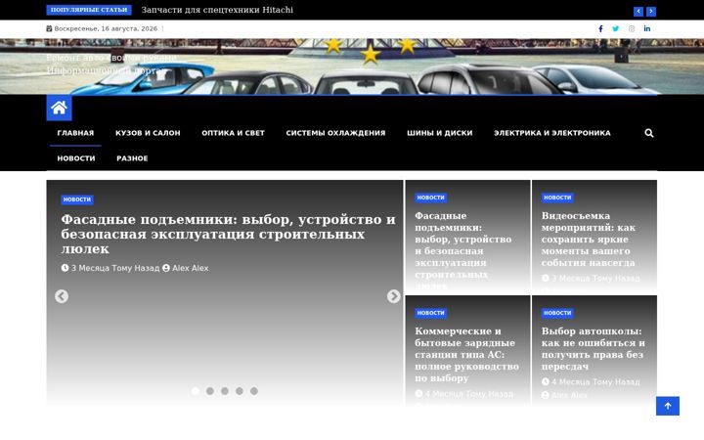The image size is (704, 440).
Task: Open the Разное menu item
Action: tap(132, 158)
